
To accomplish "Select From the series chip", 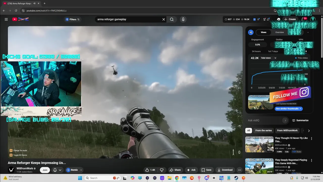I will pyautogui.click(x=263, y=130).
